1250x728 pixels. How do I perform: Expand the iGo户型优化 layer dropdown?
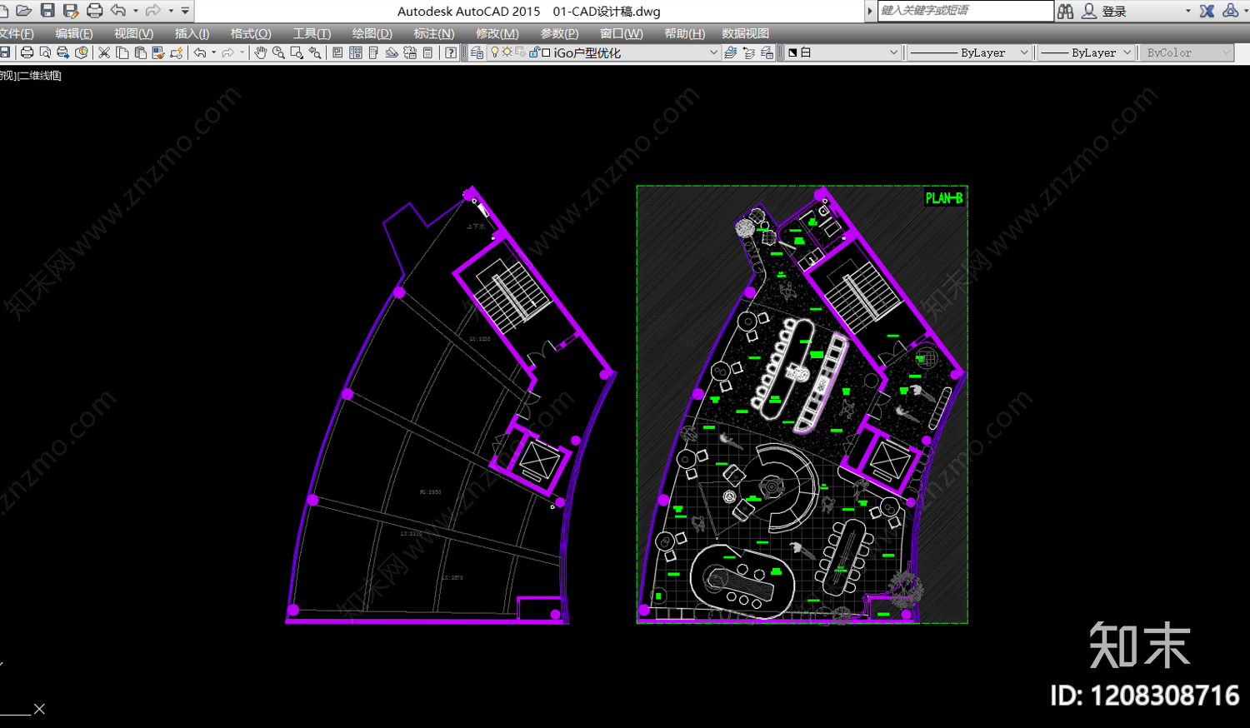click(713, 52)
